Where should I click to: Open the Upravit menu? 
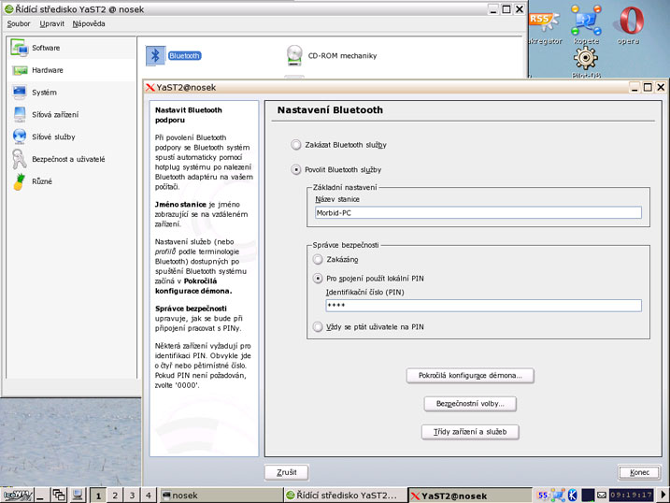coord(51,23)
